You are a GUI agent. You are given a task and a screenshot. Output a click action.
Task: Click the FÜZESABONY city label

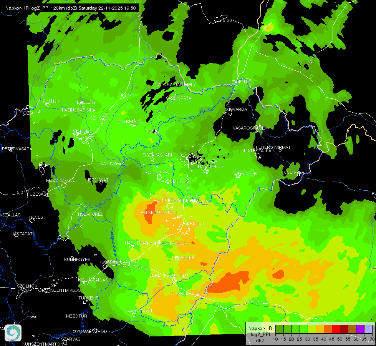click(41, 194)
